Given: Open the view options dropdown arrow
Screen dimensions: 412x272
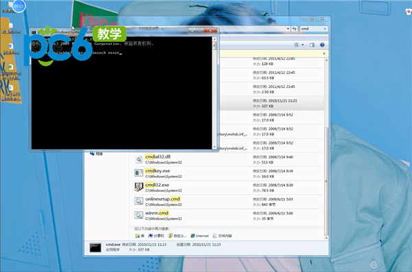Looking at the screenshot, I should point(303,45).
